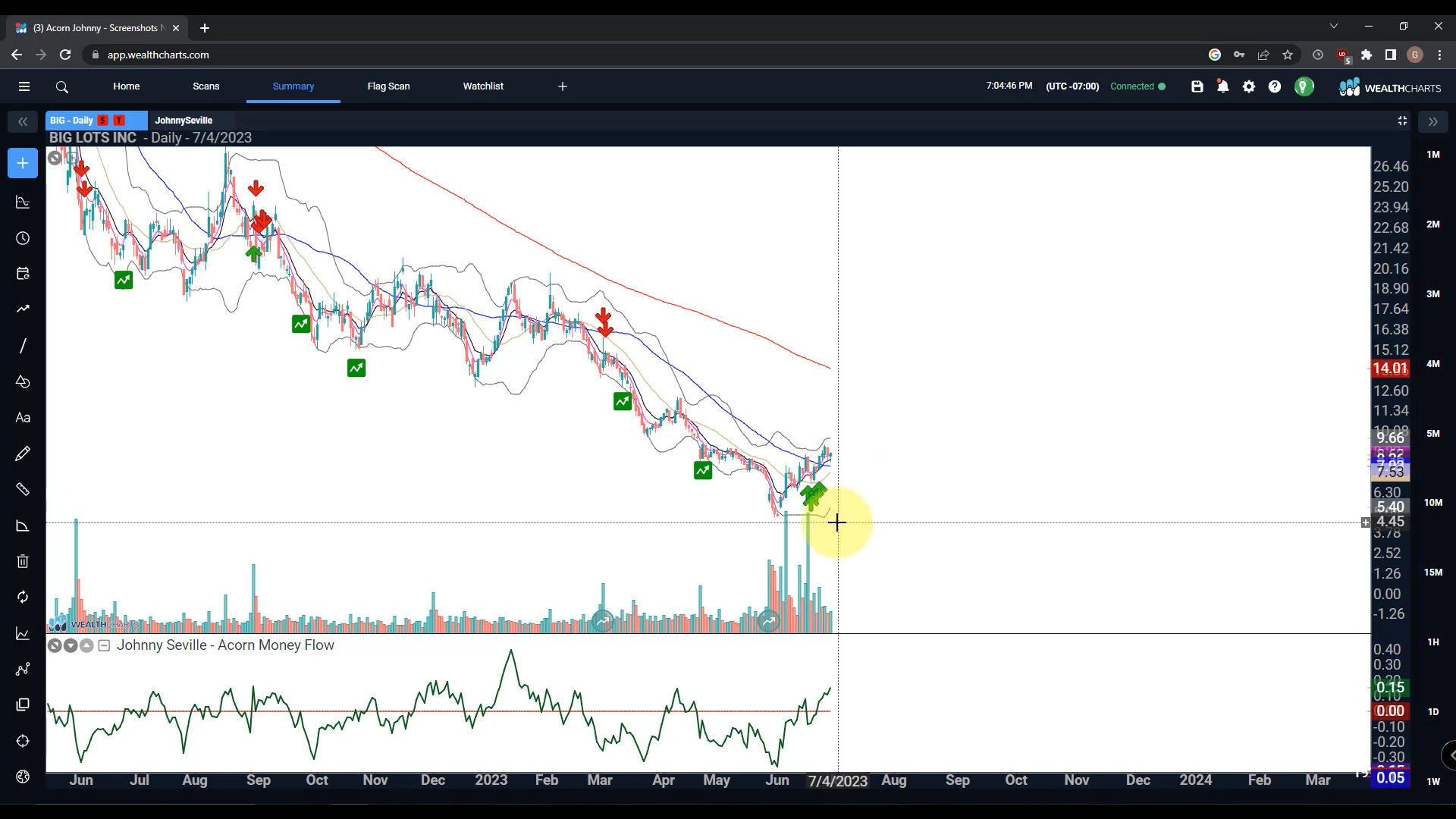Image resolution: width=1456 pixels, height=819 pixels.
Task: Move Acorn Money Flow pane up arrow
Action: (x=86, y=645)
